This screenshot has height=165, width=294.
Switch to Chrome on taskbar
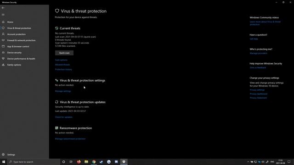tap(94, 162)
